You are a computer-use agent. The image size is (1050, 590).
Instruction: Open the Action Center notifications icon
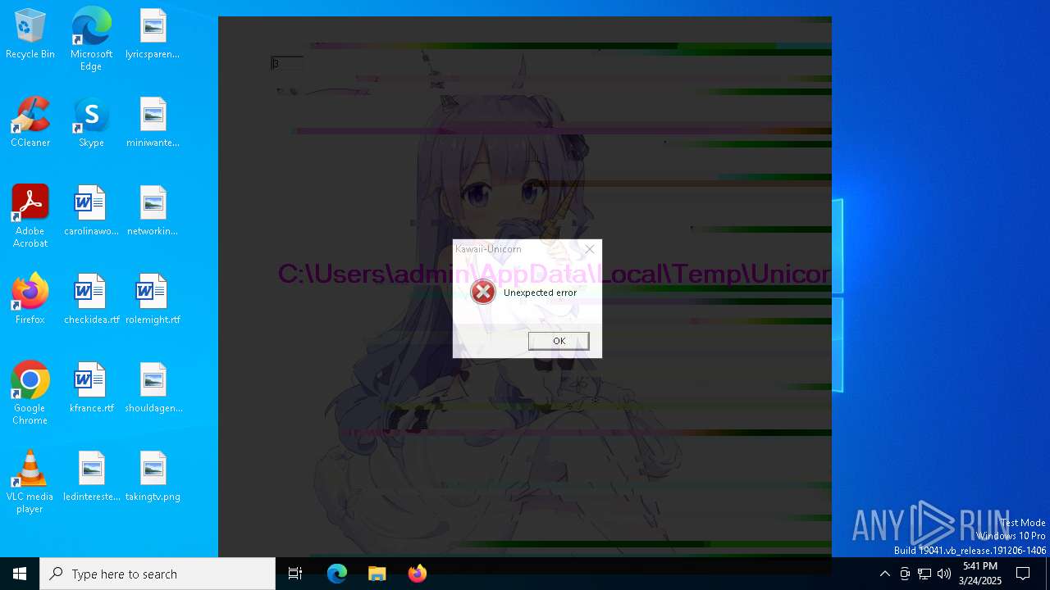click(x=1023, y=574)
